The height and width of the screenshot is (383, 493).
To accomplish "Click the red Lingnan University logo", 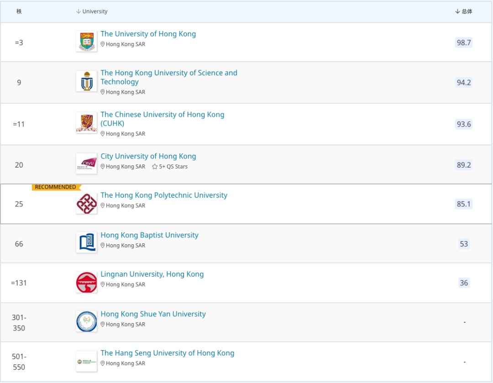I will [x=86, y=282].
